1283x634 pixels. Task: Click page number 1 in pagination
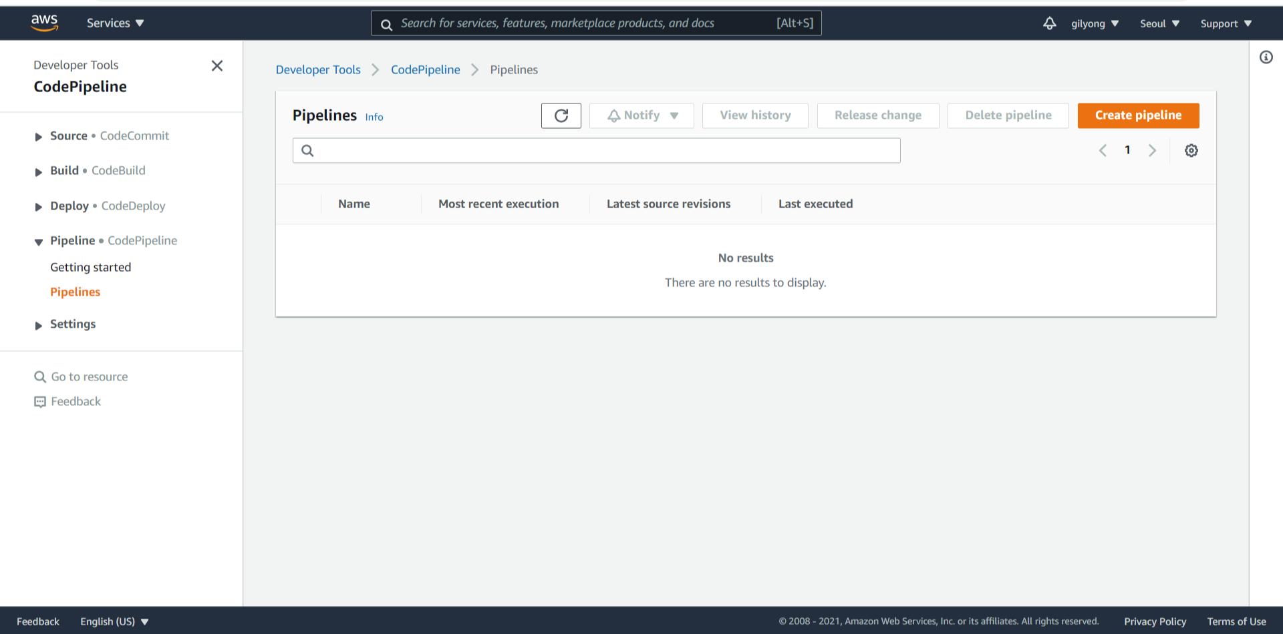[x=1127, y=150]
